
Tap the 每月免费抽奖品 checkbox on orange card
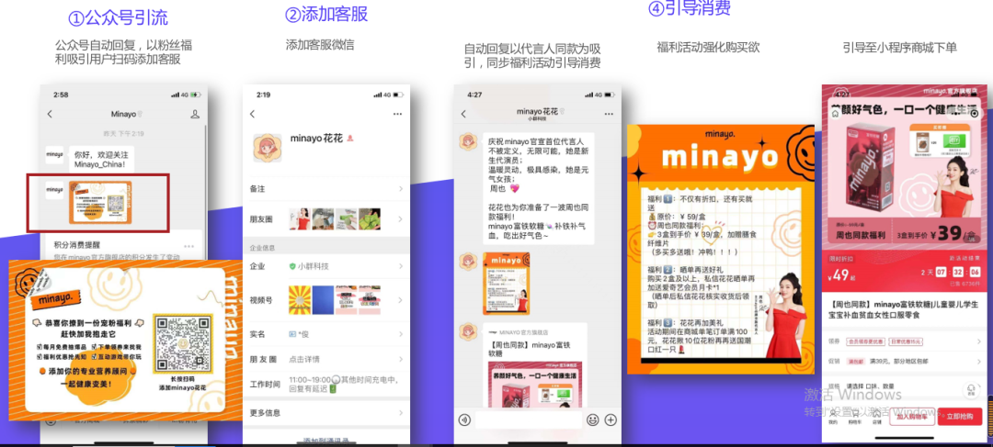click(39, 345)
